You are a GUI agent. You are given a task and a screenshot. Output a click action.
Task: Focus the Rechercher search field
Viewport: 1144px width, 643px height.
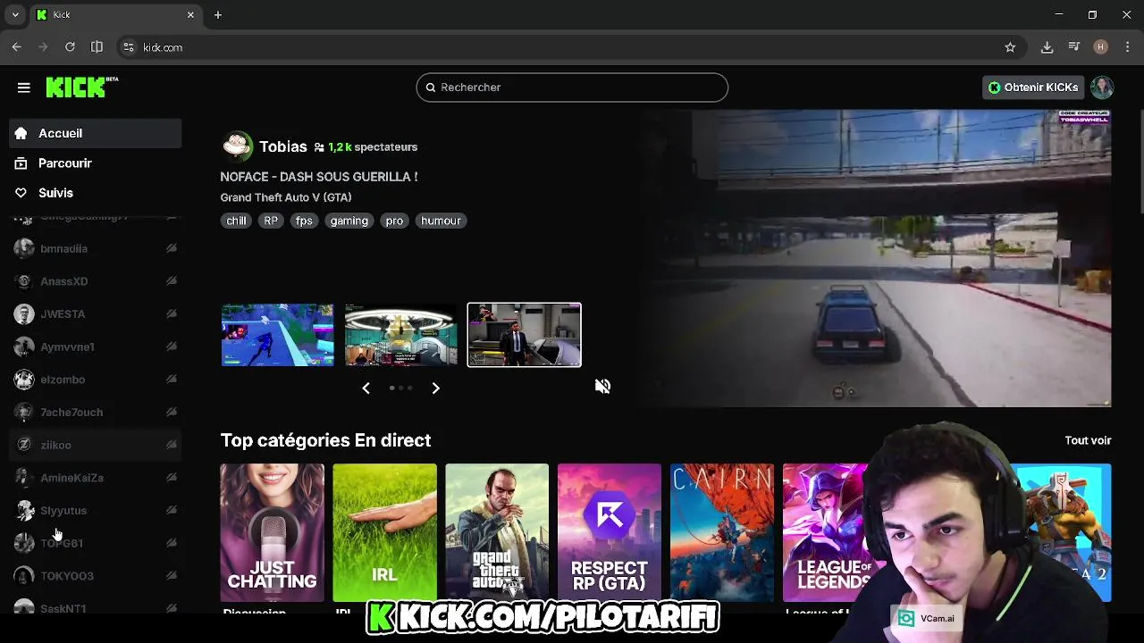(x=572, y=88)
